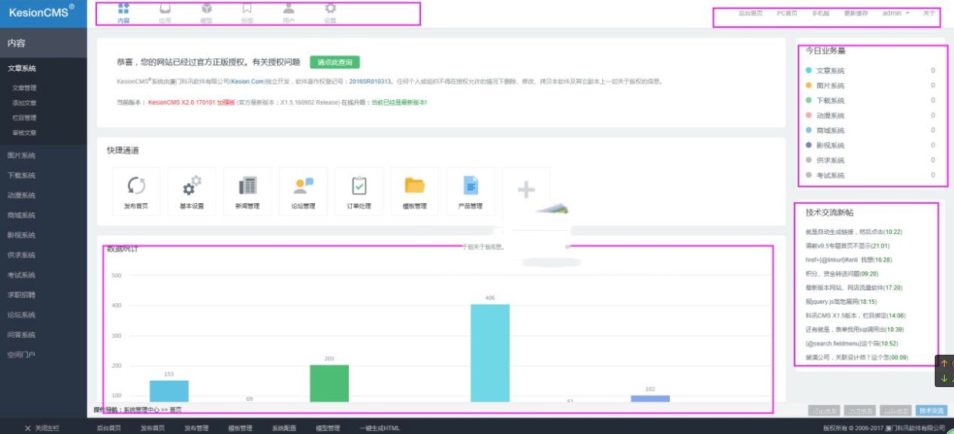Viewport: 954px width, 434px height.
Task: Expand 供求系统 in the sidebar
Action: [x=22, y=255]
